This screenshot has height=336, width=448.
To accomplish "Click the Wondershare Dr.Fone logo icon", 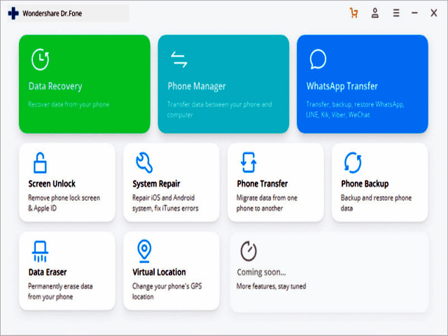I will click(x=13, y=13).
